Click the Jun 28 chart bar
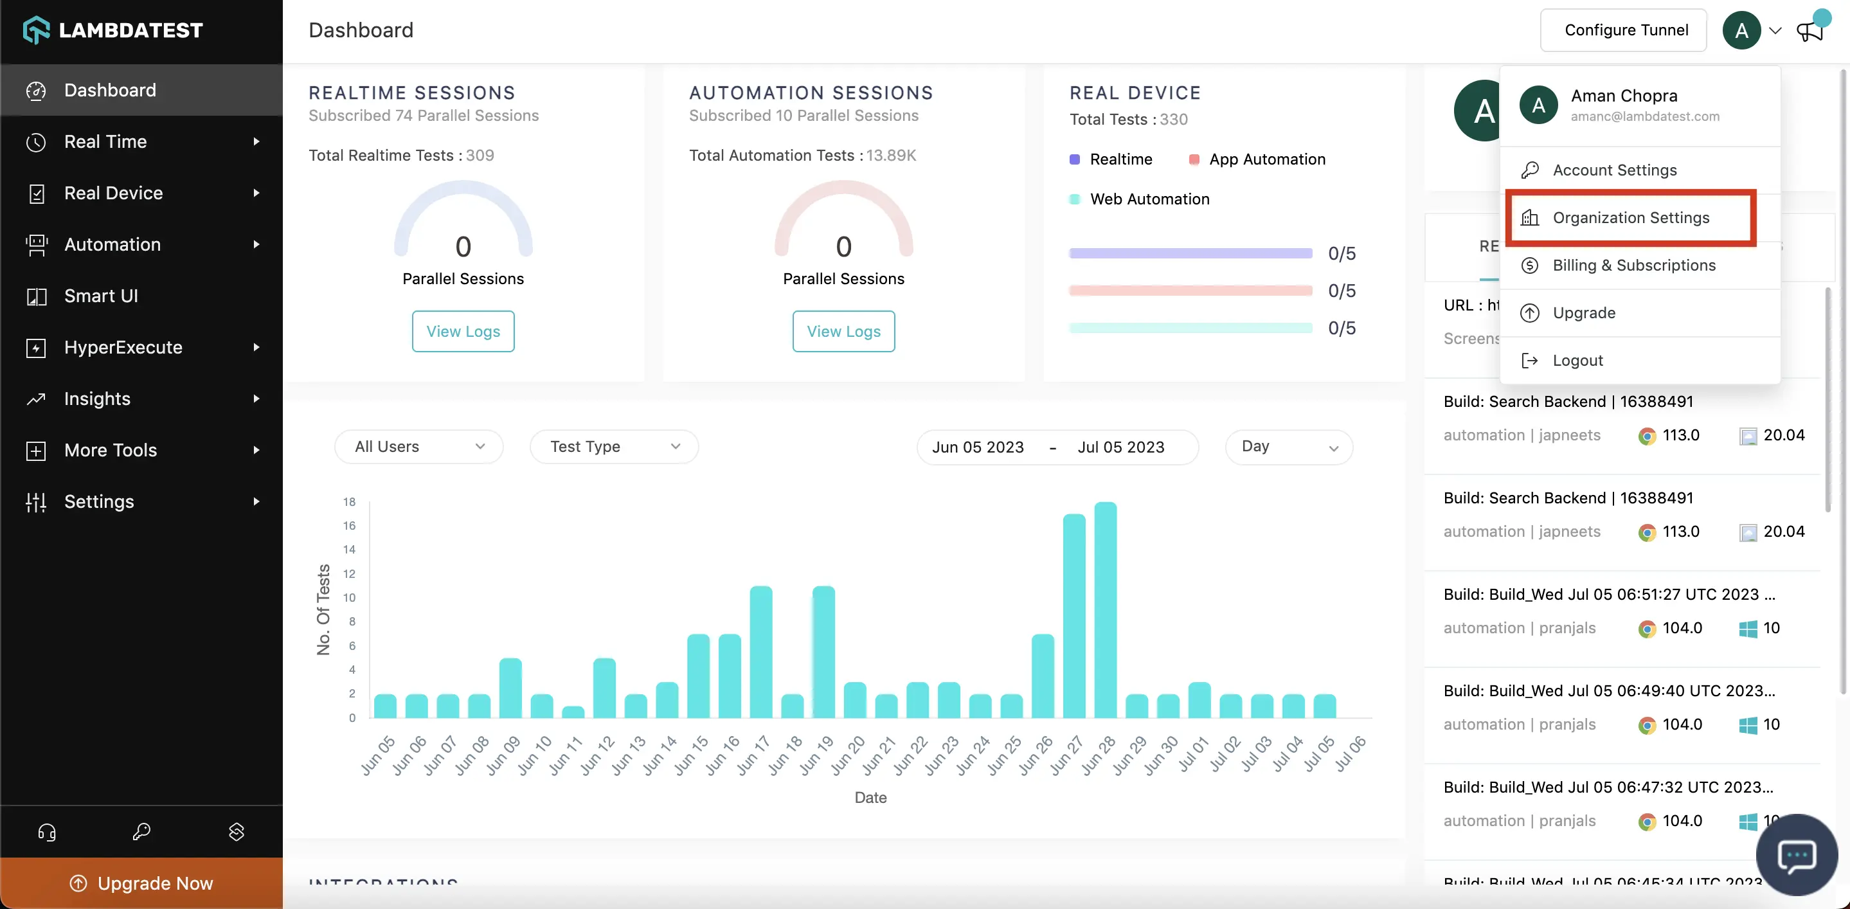1850x909 pixels. click(x=1105, y=610)
